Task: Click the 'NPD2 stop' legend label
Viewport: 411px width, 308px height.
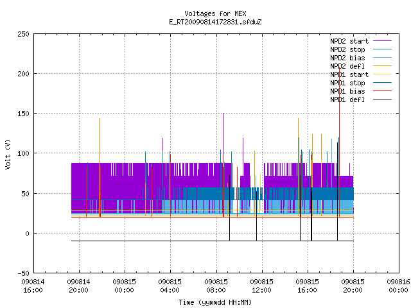Action: pos(347,49)
